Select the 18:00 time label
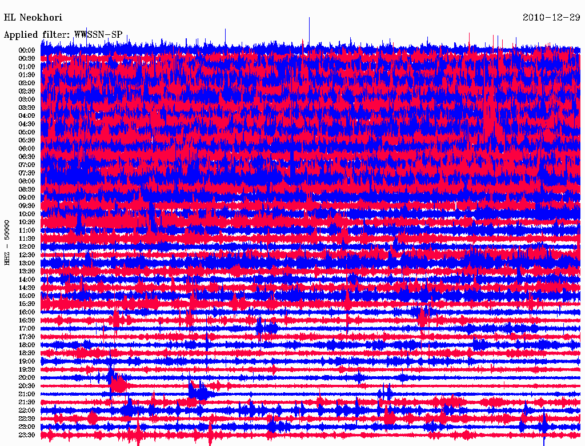 pyautogui.click(x=27, y=345)
